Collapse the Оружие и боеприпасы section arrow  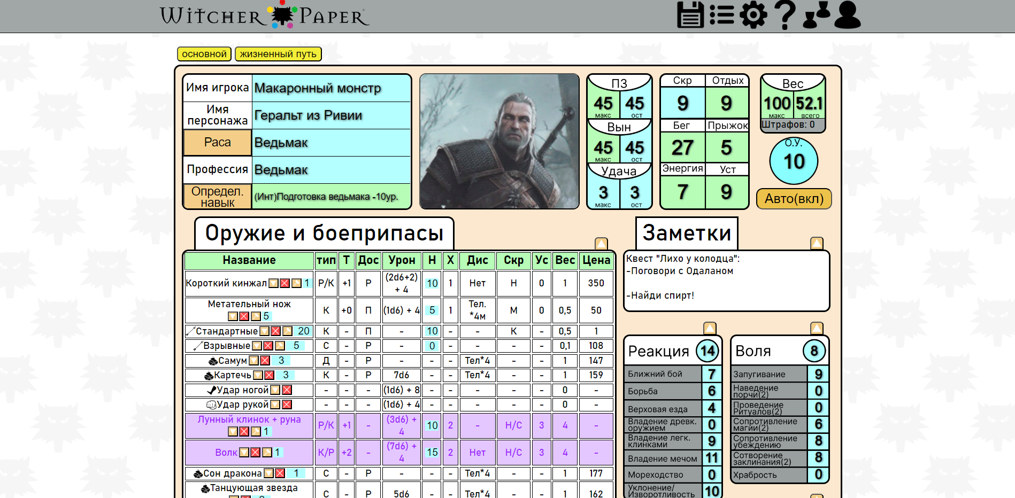pos(602,244)
